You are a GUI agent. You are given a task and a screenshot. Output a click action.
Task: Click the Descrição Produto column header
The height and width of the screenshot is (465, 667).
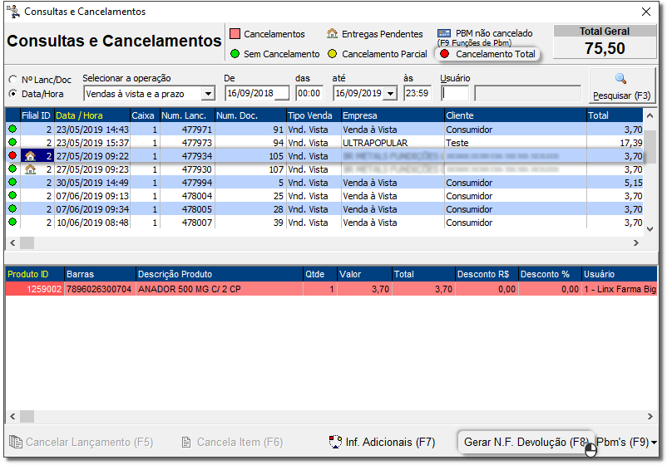(x=219, y=274)
